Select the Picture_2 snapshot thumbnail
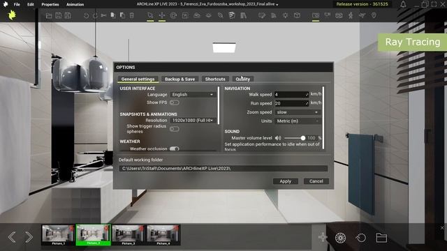This screenshot has height=251, width=447. click(x=94, y=235)
